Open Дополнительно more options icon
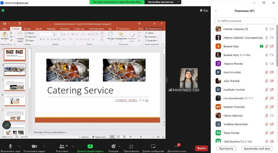278x153 pixels. coord(177,146)
